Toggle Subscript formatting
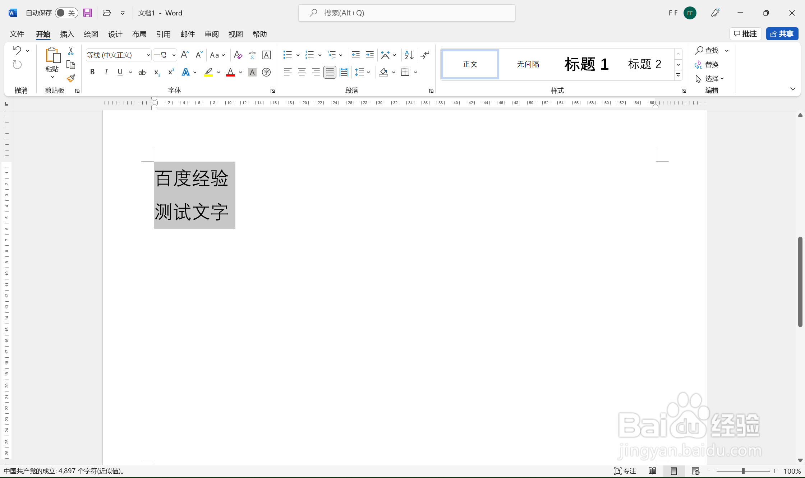Screen dimensions: 805x478 click(157, 72)
